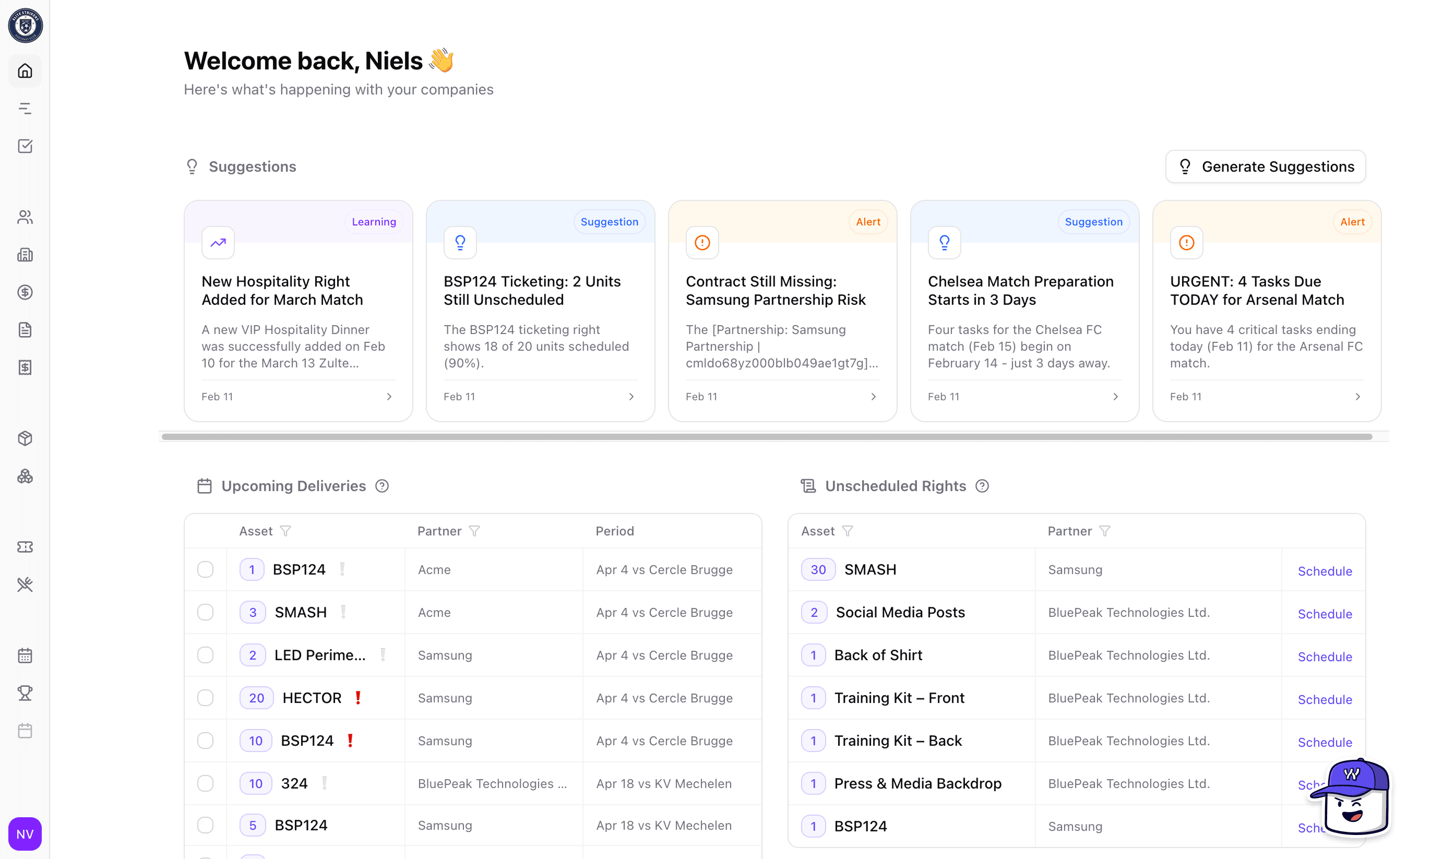Image resolution: width=1431 pixels, height=859 pixels.
Task: Open the trophy icon in sidebar
Action: (x=25, y=693)
